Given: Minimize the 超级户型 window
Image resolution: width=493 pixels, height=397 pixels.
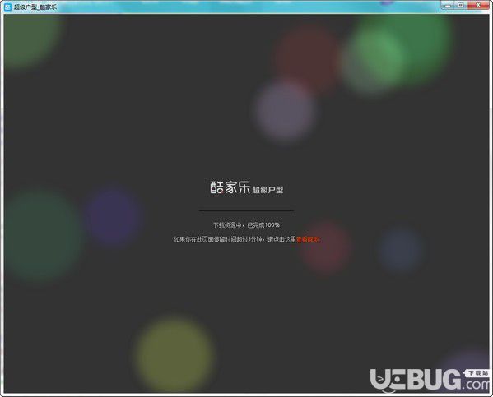Looking at the screenshot, I should click(x=449, y=5).
